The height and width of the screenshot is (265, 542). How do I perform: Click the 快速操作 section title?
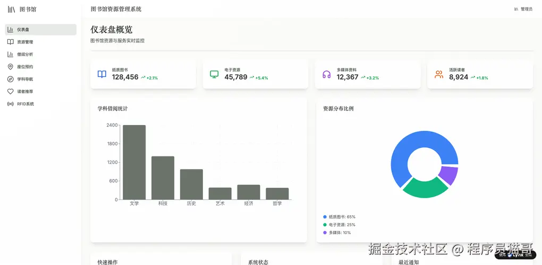click(x=107, y=262)
